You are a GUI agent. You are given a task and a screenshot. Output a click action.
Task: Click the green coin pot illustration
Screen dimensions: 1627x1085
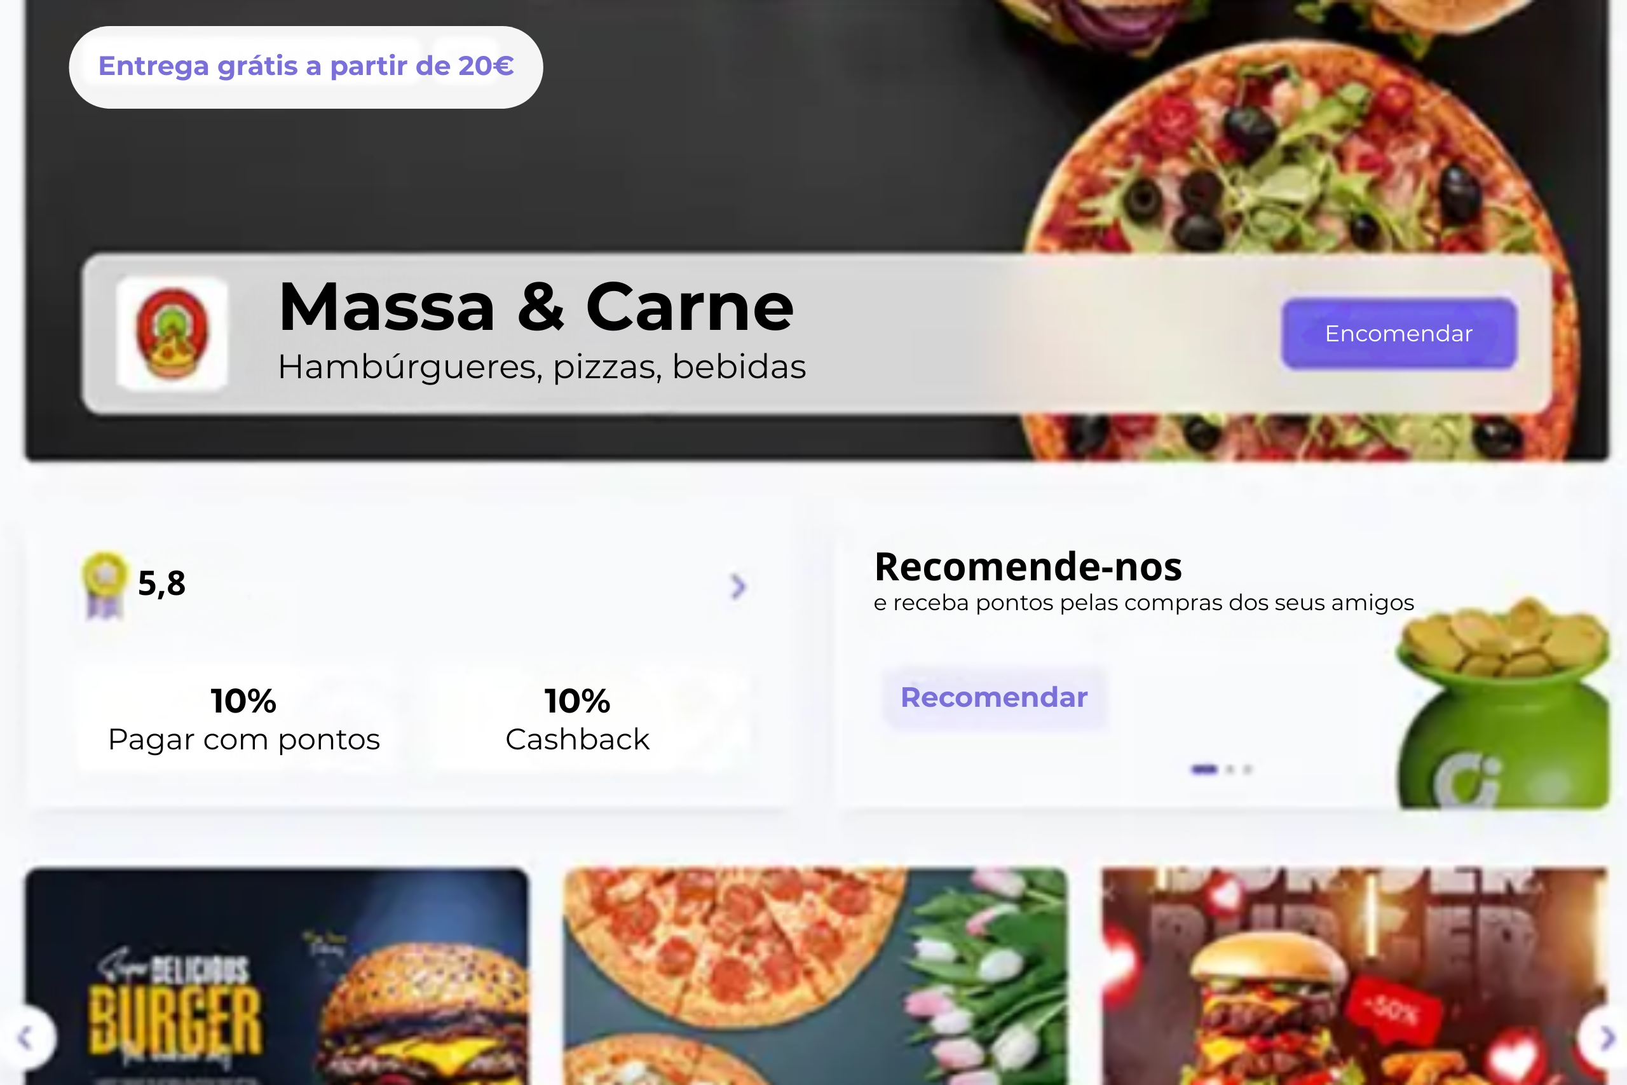1502,704
